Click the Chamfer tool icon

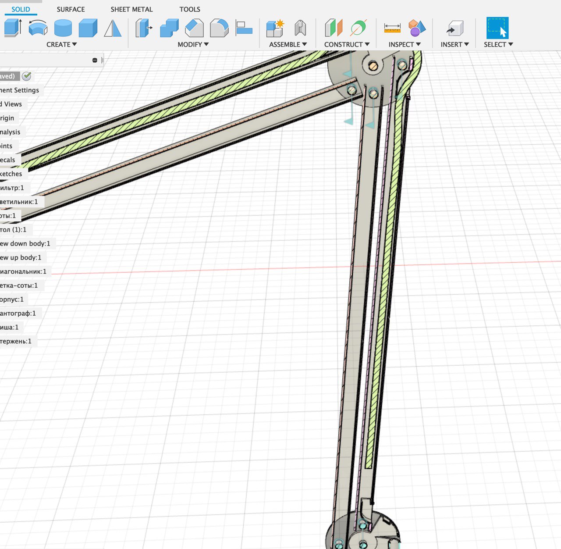point(194,28)
